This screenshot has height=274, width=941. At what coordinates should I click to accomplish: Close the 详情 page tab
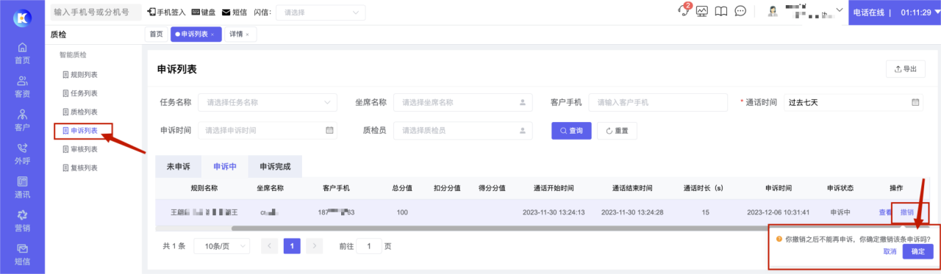[248, 35]
